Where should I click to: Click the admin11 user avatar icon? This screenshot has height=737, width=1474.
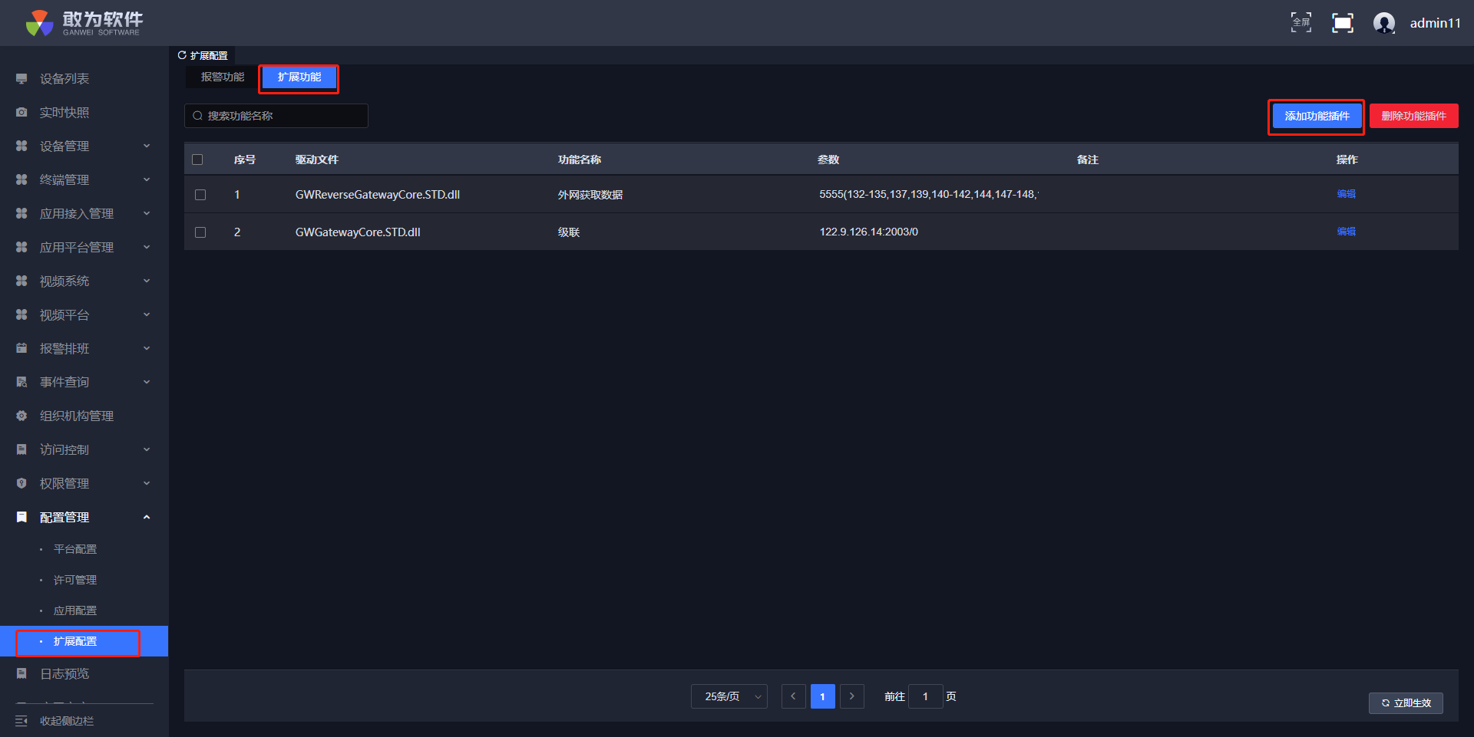pyautogui.click(x=1383, y=23)
